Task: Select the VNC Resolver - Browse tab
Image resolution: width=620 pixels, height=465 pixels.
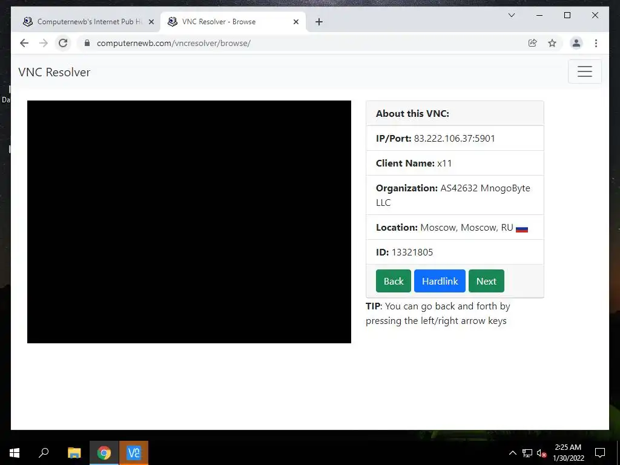Action: tap(233, 22)
